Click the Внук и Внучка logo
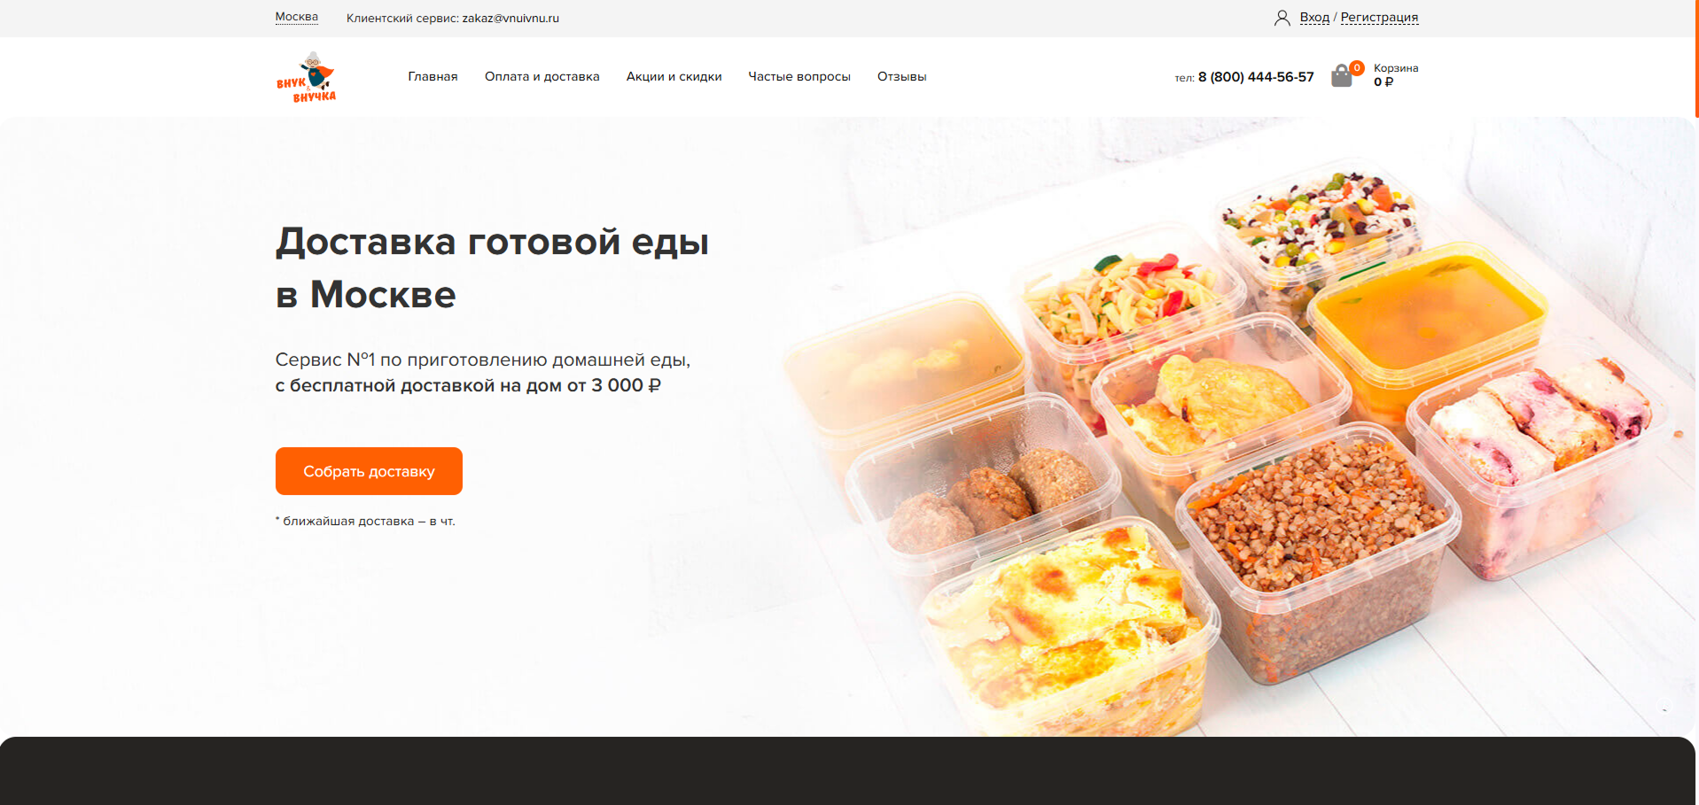Image resolution: width=1699 pixels, height=805 pixels. 306,77
